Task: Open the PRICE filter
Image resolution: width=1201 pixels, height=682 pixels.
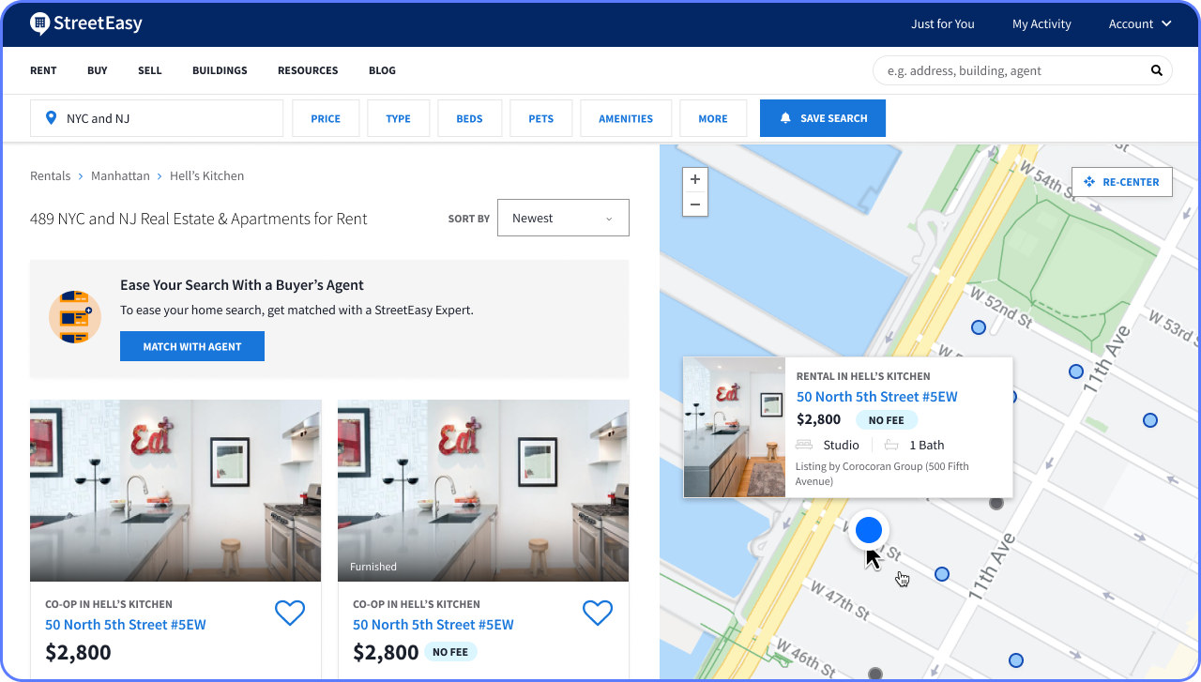Action: point(326,118)
